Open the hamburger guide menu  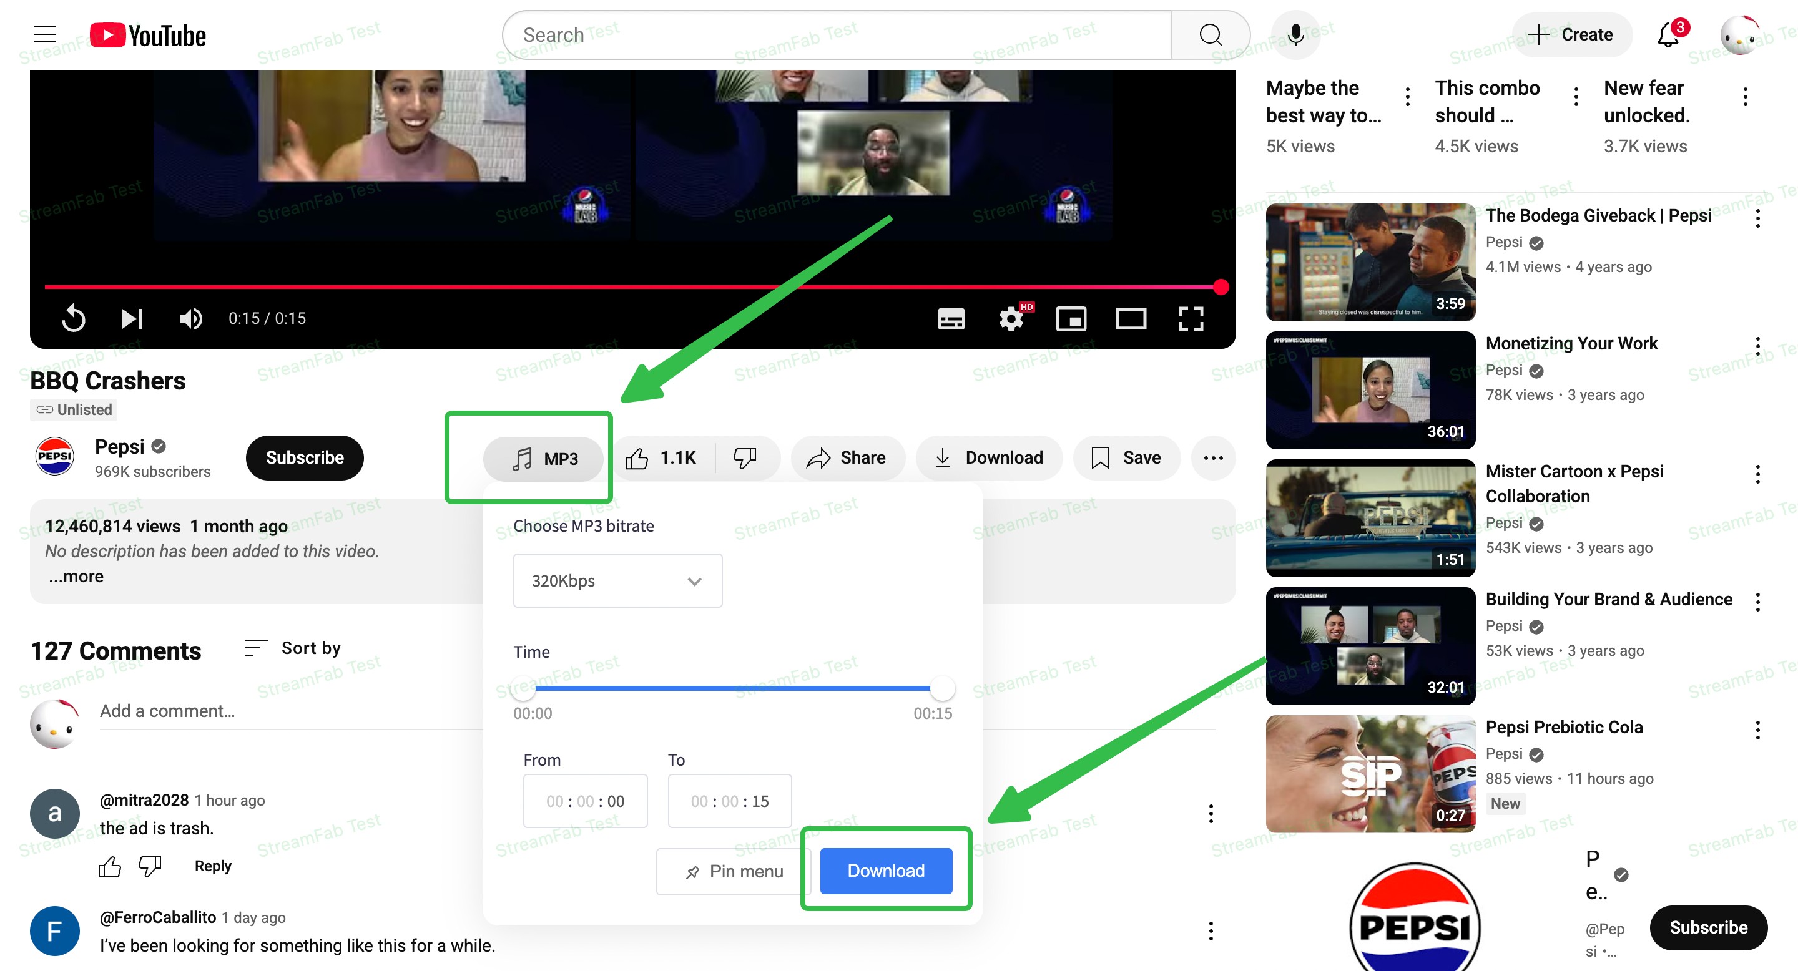pos(46,35)
